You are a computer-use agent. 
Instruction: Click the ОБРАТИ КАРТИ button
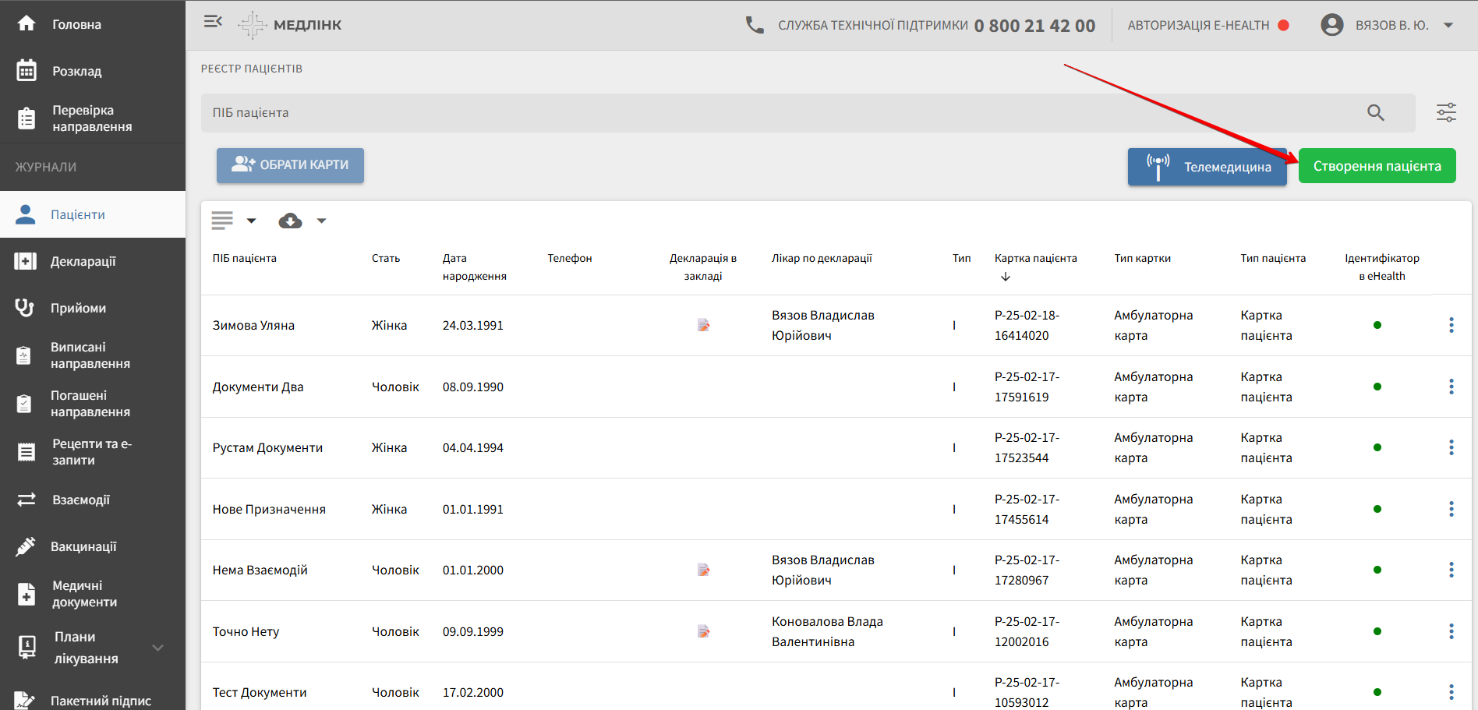pyautogui.click(x=290, y=165)
